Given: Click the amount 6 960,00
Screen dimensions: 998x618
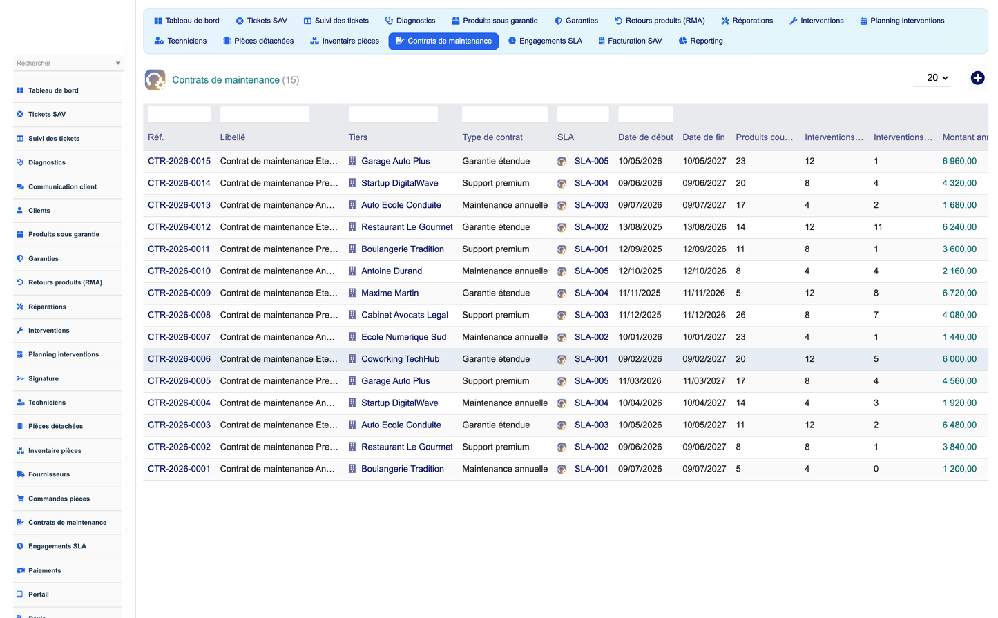Looking at the screenshot, I should pyautogui.click(x=959, y=162).
